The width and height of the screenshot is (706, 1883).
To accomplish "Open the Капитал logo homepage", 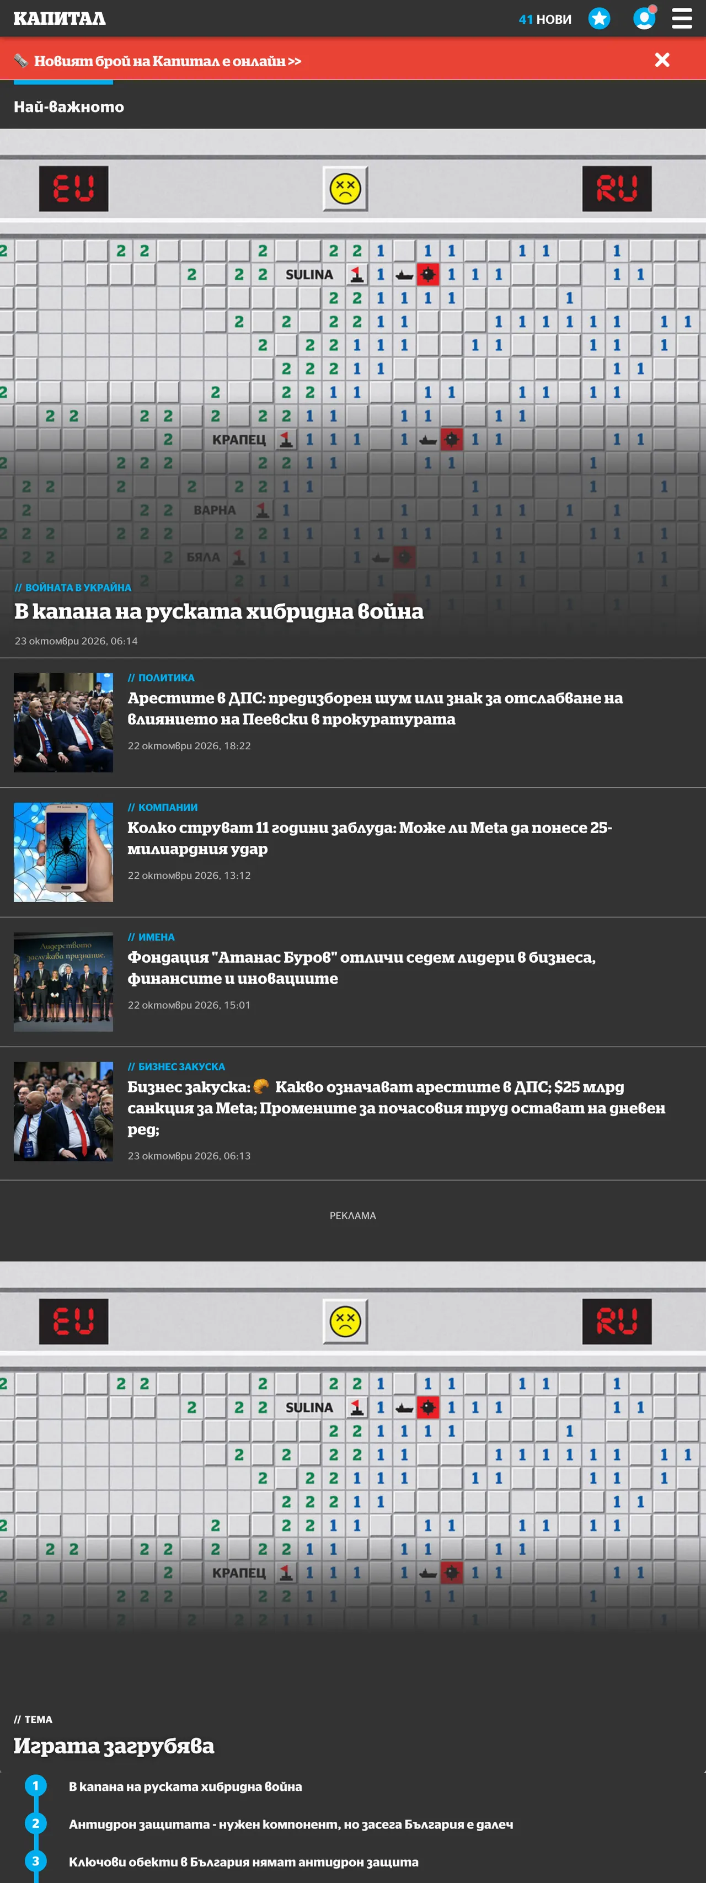I will [x=59, y=18].
